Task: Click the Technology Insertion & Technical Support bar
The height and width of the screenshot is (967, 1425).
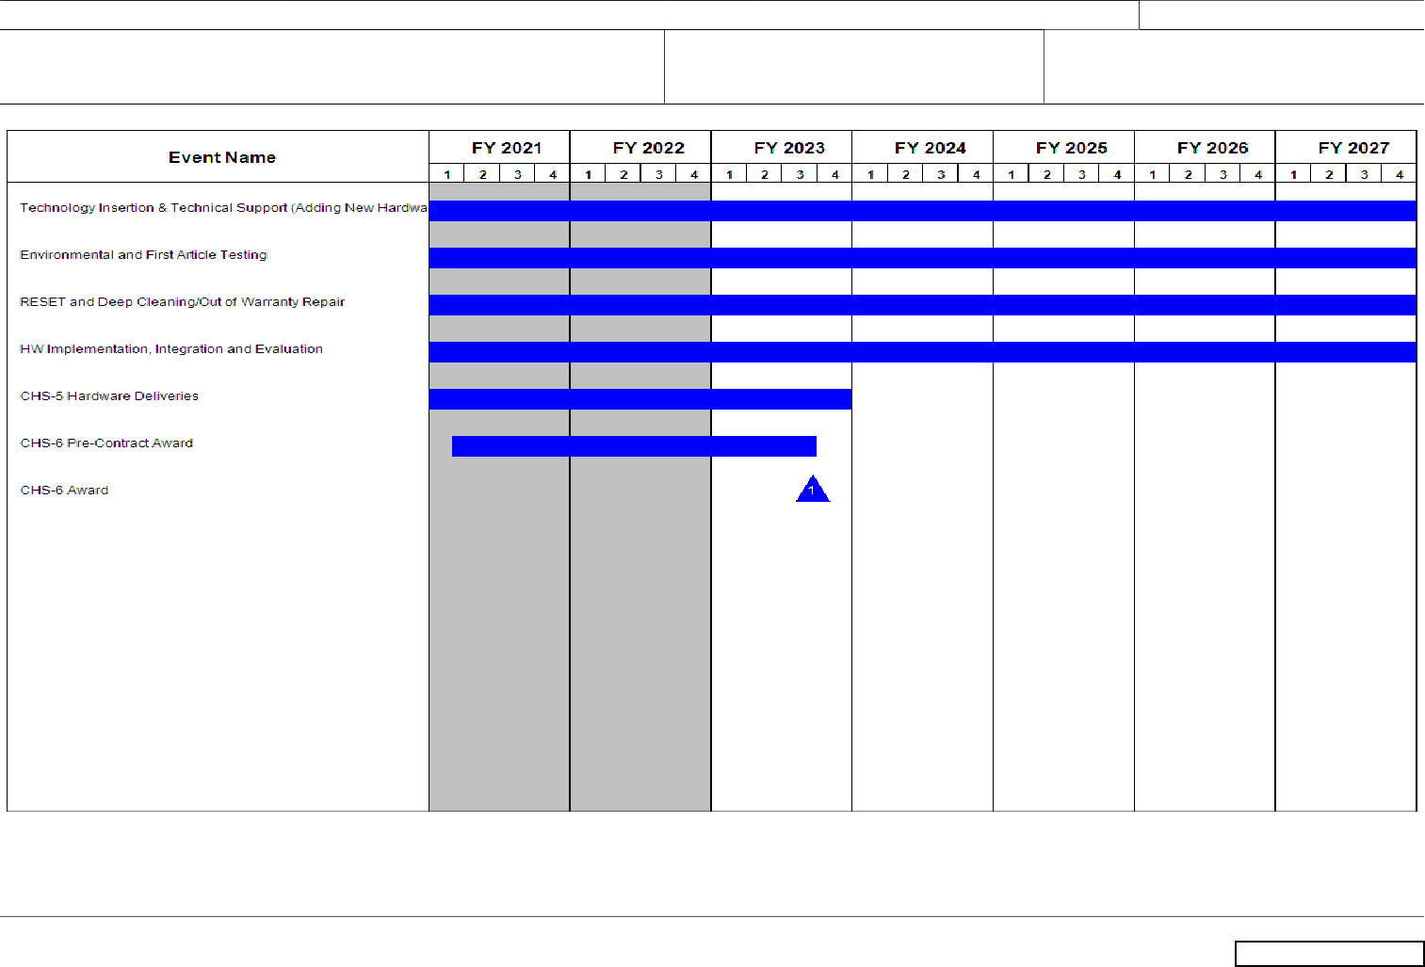Action: [922, 211]
